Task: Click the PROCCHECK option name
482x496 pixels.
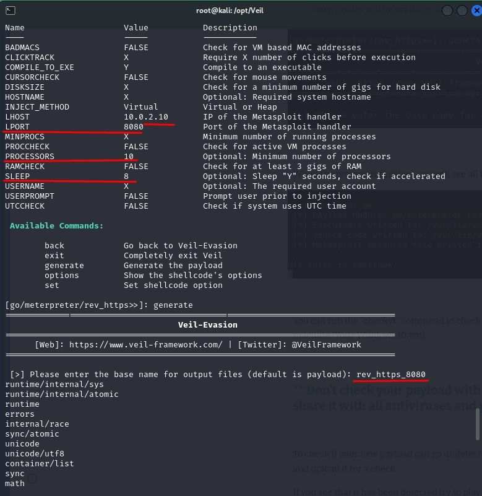Action: [x=27, y=147]
